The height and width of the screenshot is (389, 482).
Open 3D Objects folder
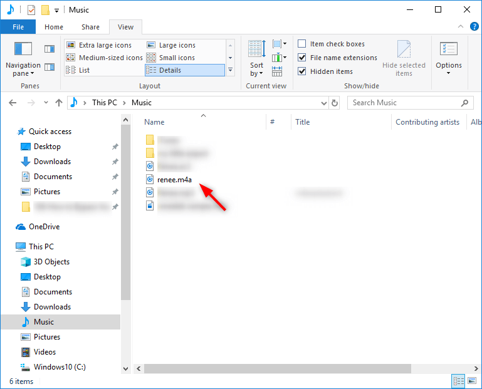pyautogui.click(x=51, y=262)
